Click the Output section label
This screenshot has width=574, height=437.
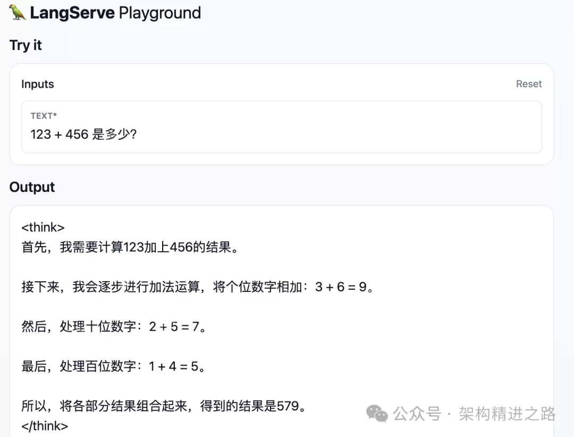(32, 187)
